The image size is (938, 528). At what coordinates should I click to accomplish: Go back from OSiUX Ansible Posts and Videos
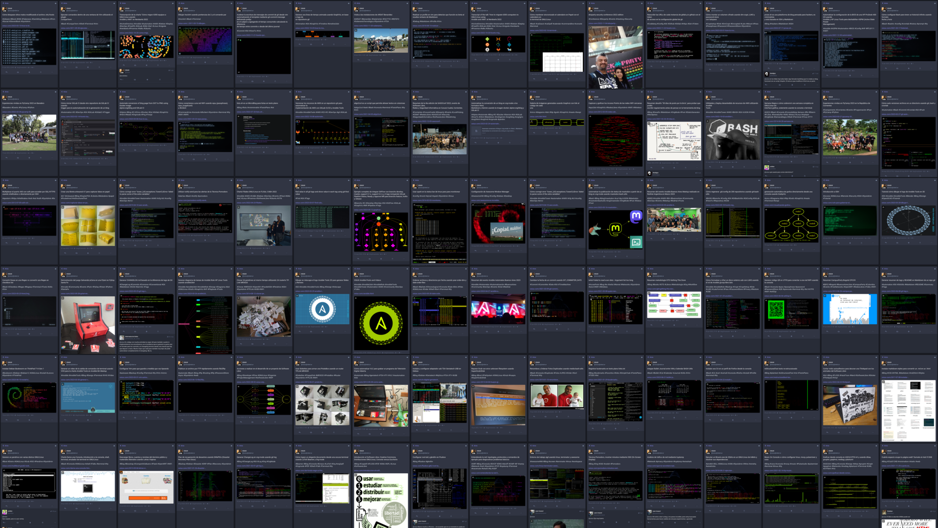(358, 268)
